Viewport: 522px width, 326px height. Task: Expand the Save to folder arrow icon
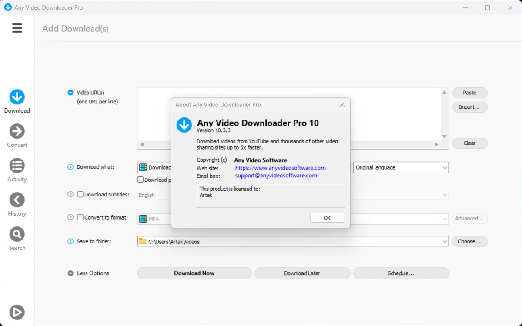(x=70, y=241)
